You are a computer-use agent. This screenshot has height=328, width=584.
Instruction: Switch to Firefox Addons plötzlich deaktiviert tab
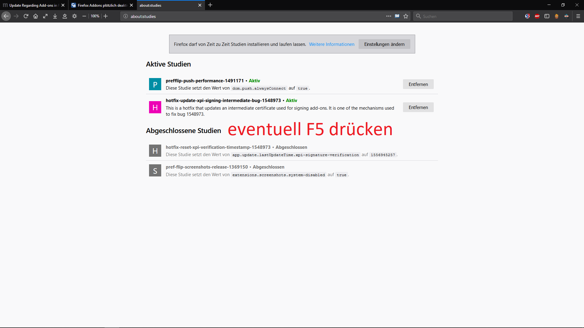pos(102,5)
